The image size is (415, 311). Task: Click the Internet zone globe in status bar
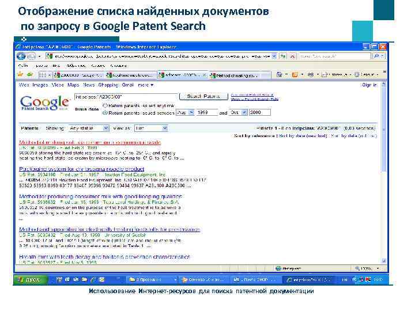point(278,268)
